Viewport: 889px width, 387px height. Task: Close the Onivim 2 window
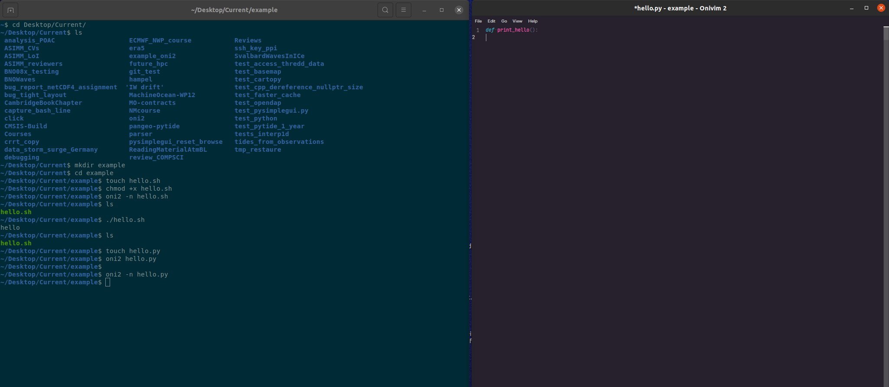[x=881, y=8]
